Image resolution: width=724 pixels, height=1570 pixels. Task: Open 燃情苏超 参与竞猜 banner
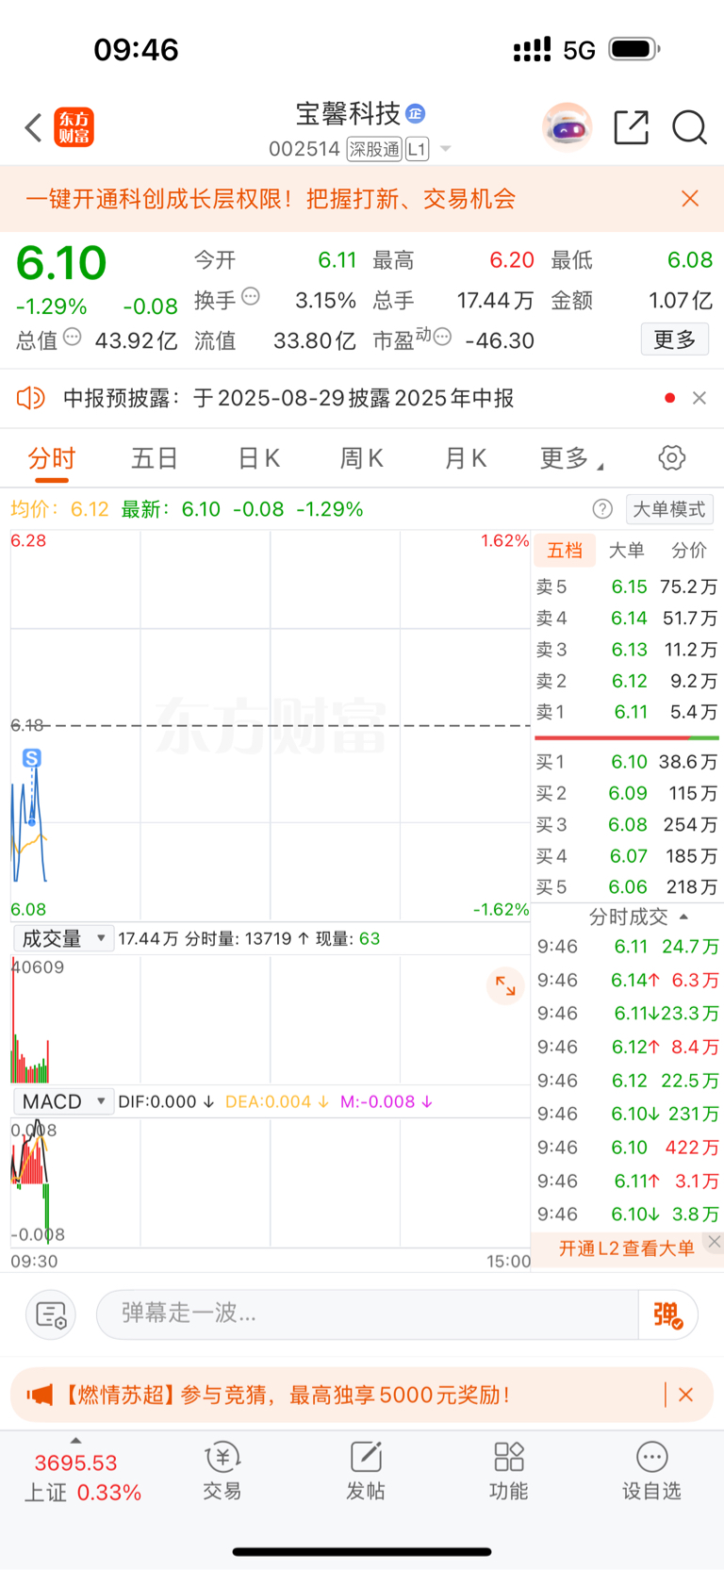pyautogui.click(x=288, y=1395)
